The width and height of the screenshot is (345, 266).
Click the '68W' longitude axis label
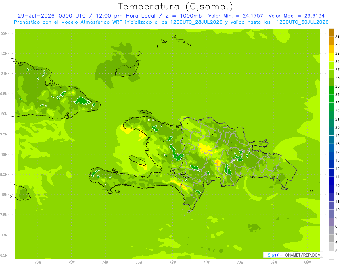tap(307, 262)
